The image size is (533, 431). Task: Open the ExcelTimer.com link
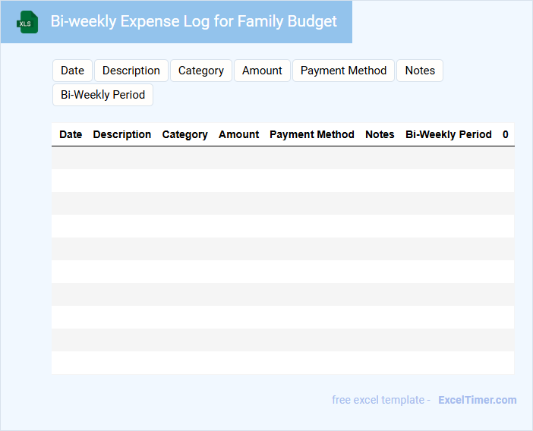477,400
